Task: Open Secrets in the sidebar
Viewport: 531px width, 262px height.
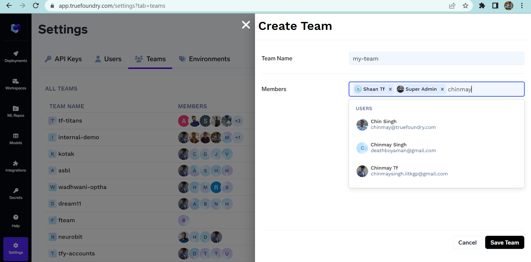Action: [x=16, y=194]
